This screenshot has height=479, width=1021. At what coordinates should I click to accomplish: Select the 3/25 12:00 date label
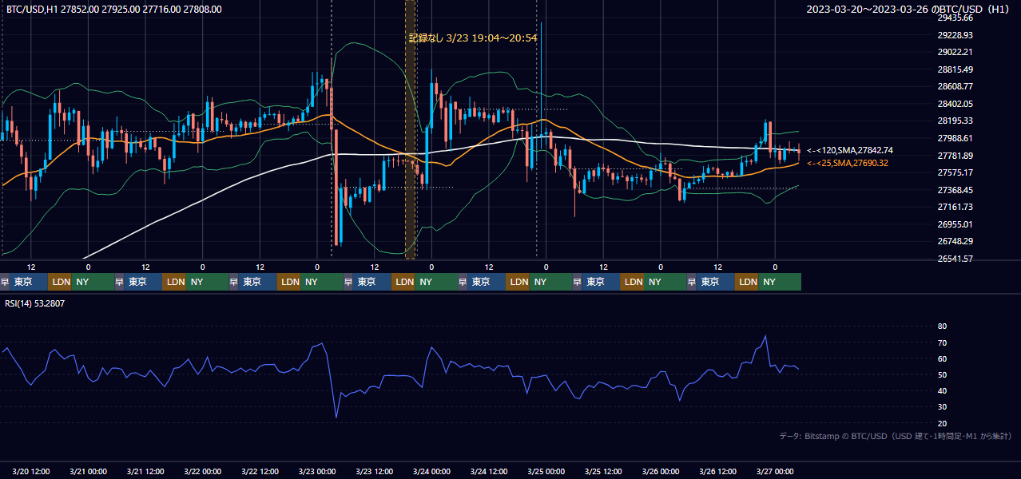(x=603, y=471)
